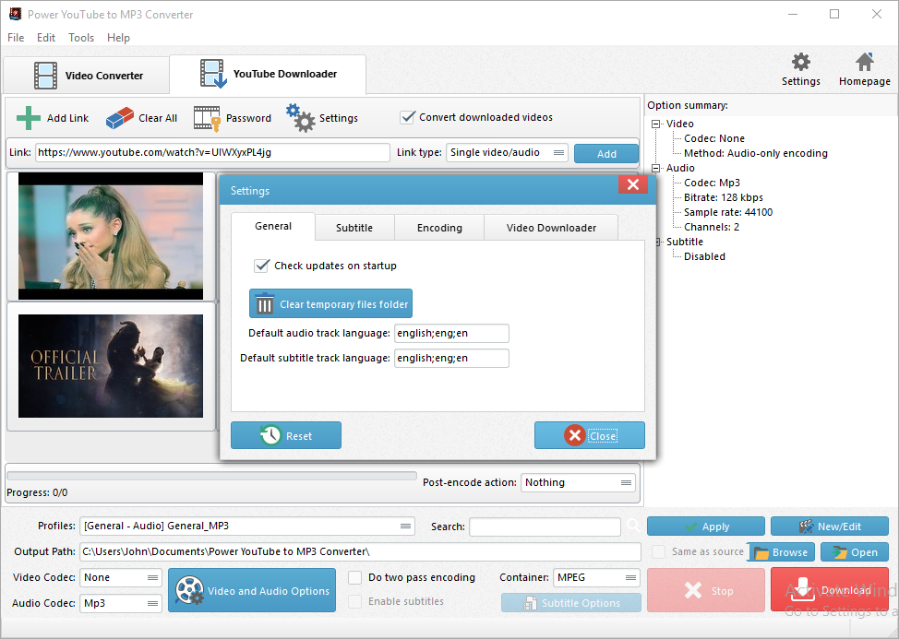Click the Download arrow icon
The width and height of the screenshot is (899, 639).
click(802, 589)
